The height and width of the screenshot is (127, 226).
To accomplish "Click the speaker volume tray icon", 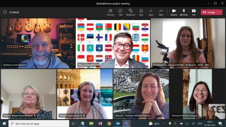I will tap(176, 123).
